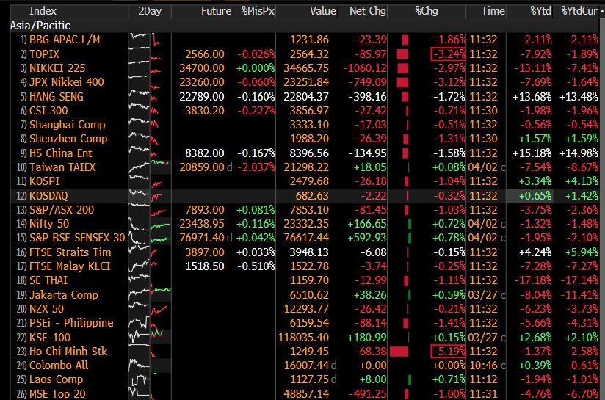Image resolution: width=605 pixels, height=400 pixels.
Task: Open the FTSE Malay KLCI index
Action: coord(70,266)
